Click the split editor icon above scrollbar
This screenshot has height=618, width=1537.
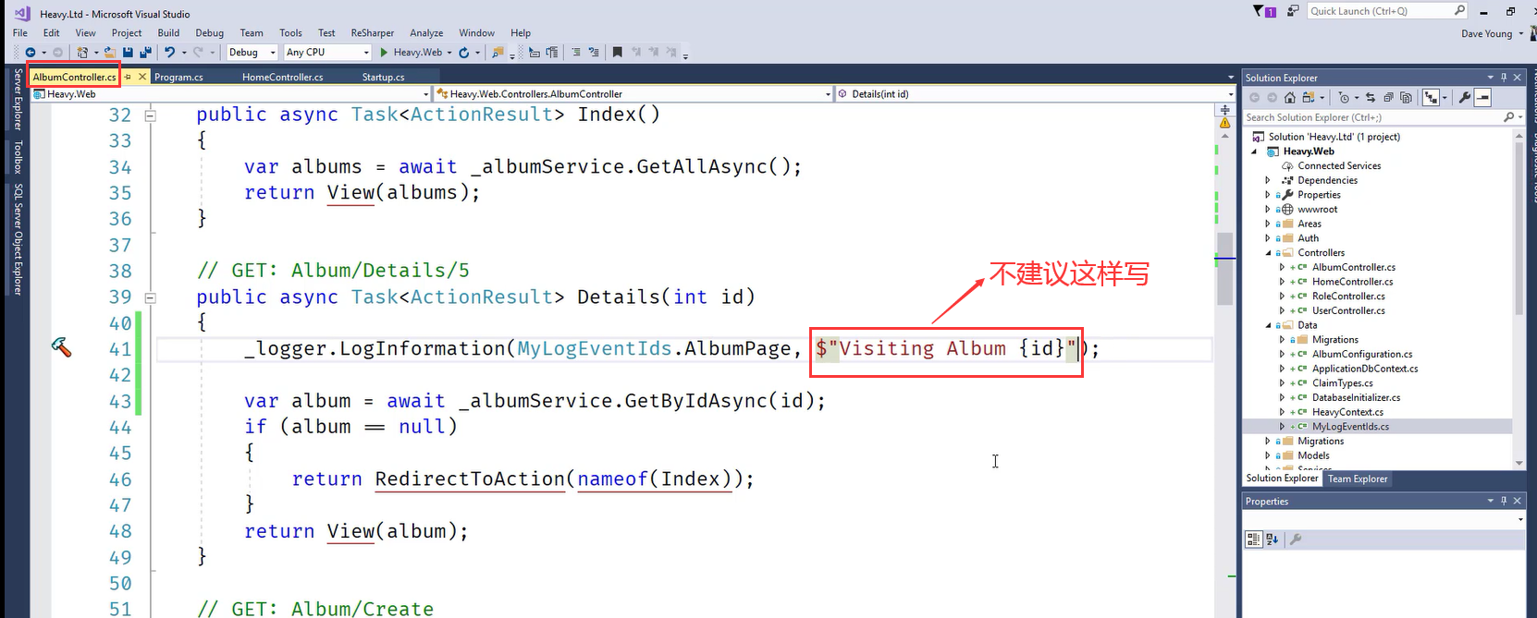(1224, 109)
